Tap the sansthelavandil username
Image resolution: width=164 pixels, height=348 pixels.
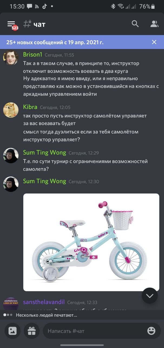point(44,302)
